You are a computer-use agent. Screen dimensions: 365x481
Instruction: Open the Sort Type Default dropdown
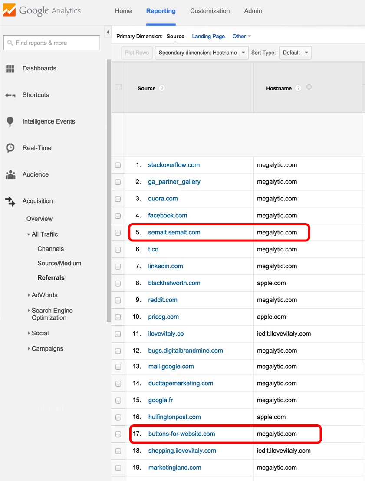[295, 52]
